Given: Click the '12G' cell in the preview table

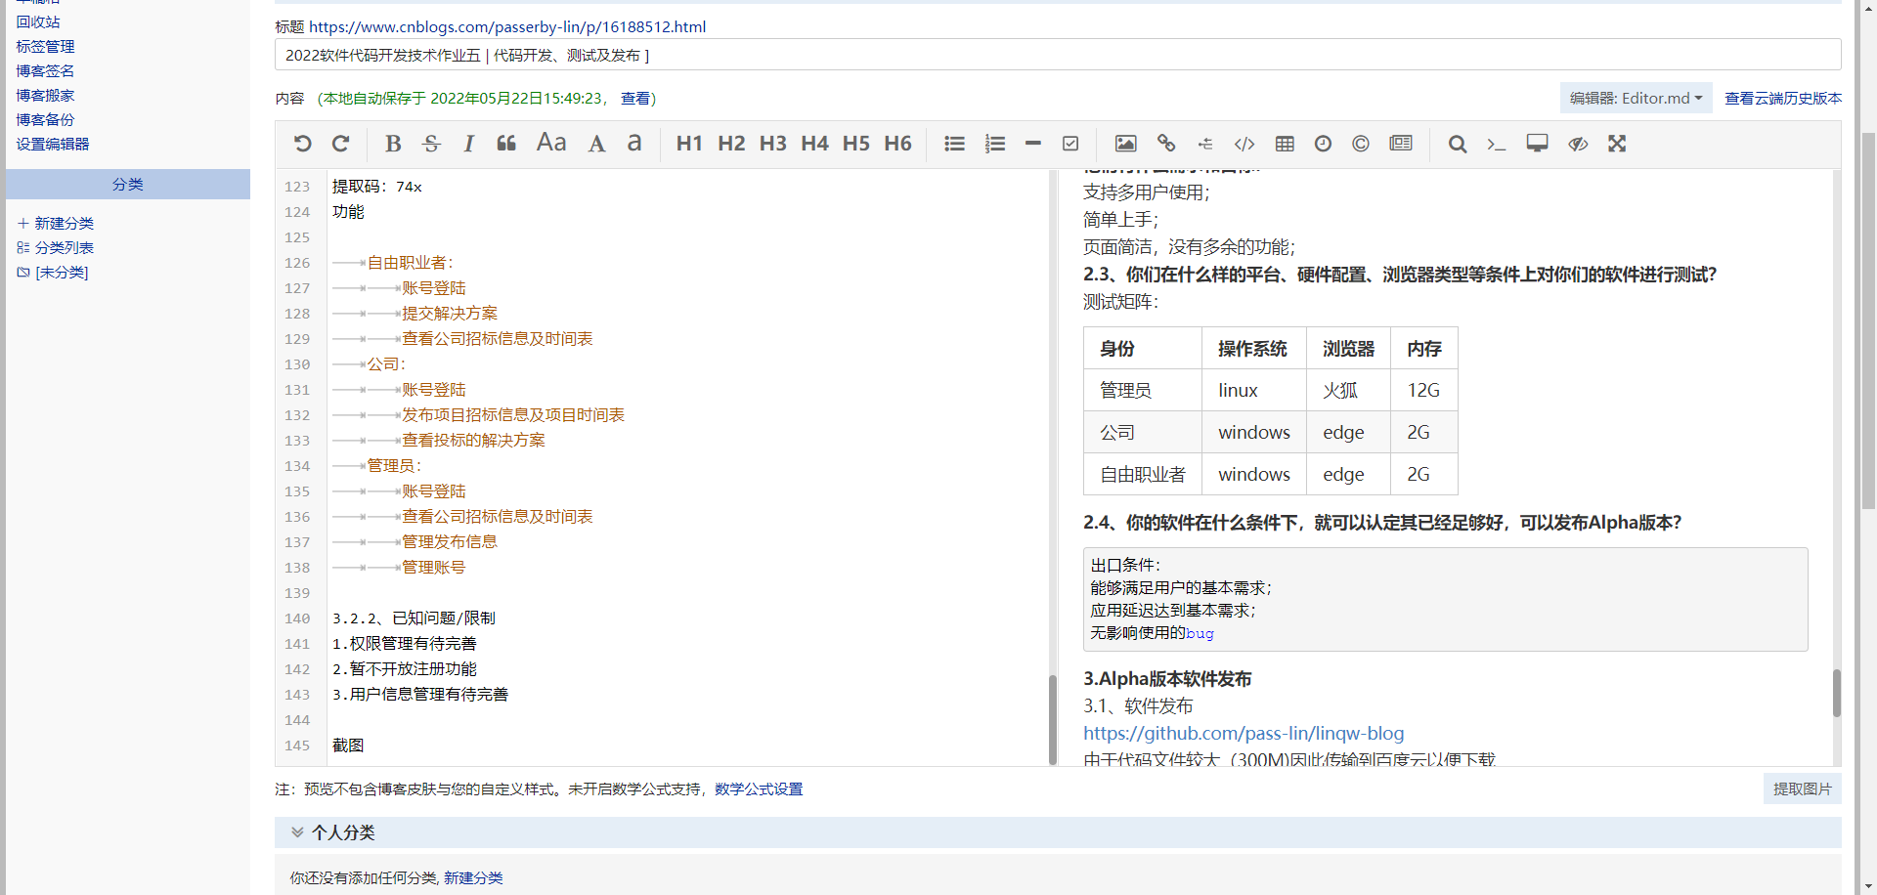Looking at the screenshot, I should click(1423, 390).
